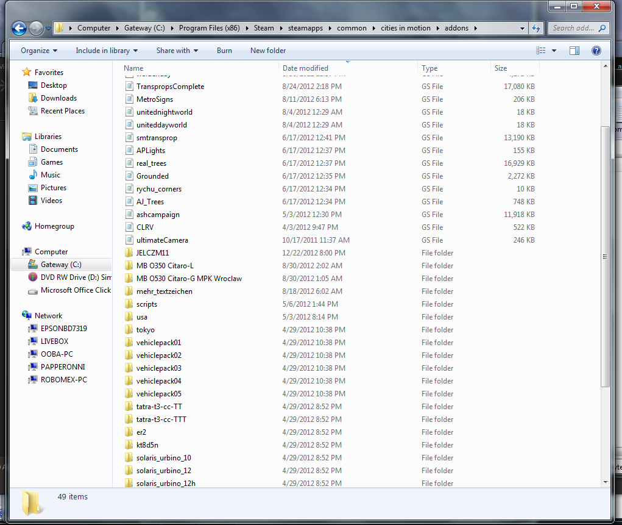Open the Share with menu
Viewport: 622px width, 525px height.
(x=177, y=51)
